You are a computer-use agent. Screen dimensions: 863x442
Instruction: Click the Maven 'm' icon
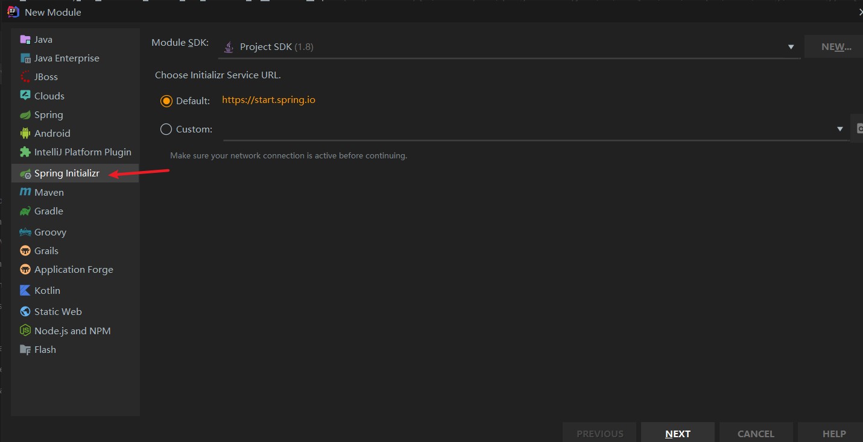[25, 192]
